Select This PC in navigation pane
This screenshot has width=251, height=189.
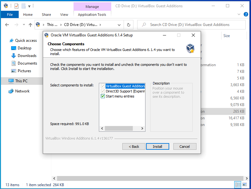(x=21, y=81)
